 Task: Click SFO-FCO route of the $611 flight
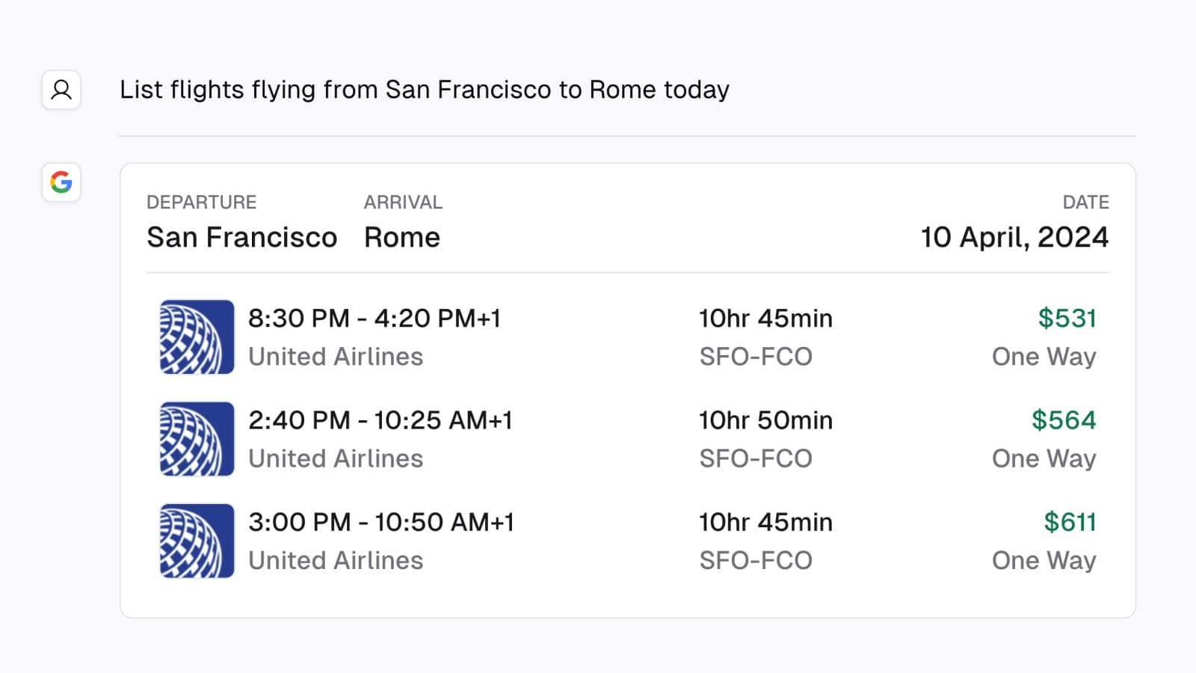coord(756,561)
